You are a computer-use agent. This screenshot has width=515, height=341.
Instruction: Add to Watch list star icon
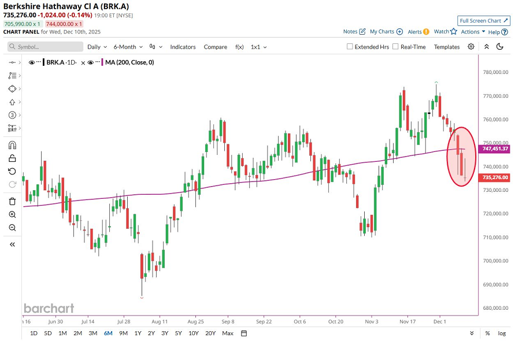pos(454,31)
